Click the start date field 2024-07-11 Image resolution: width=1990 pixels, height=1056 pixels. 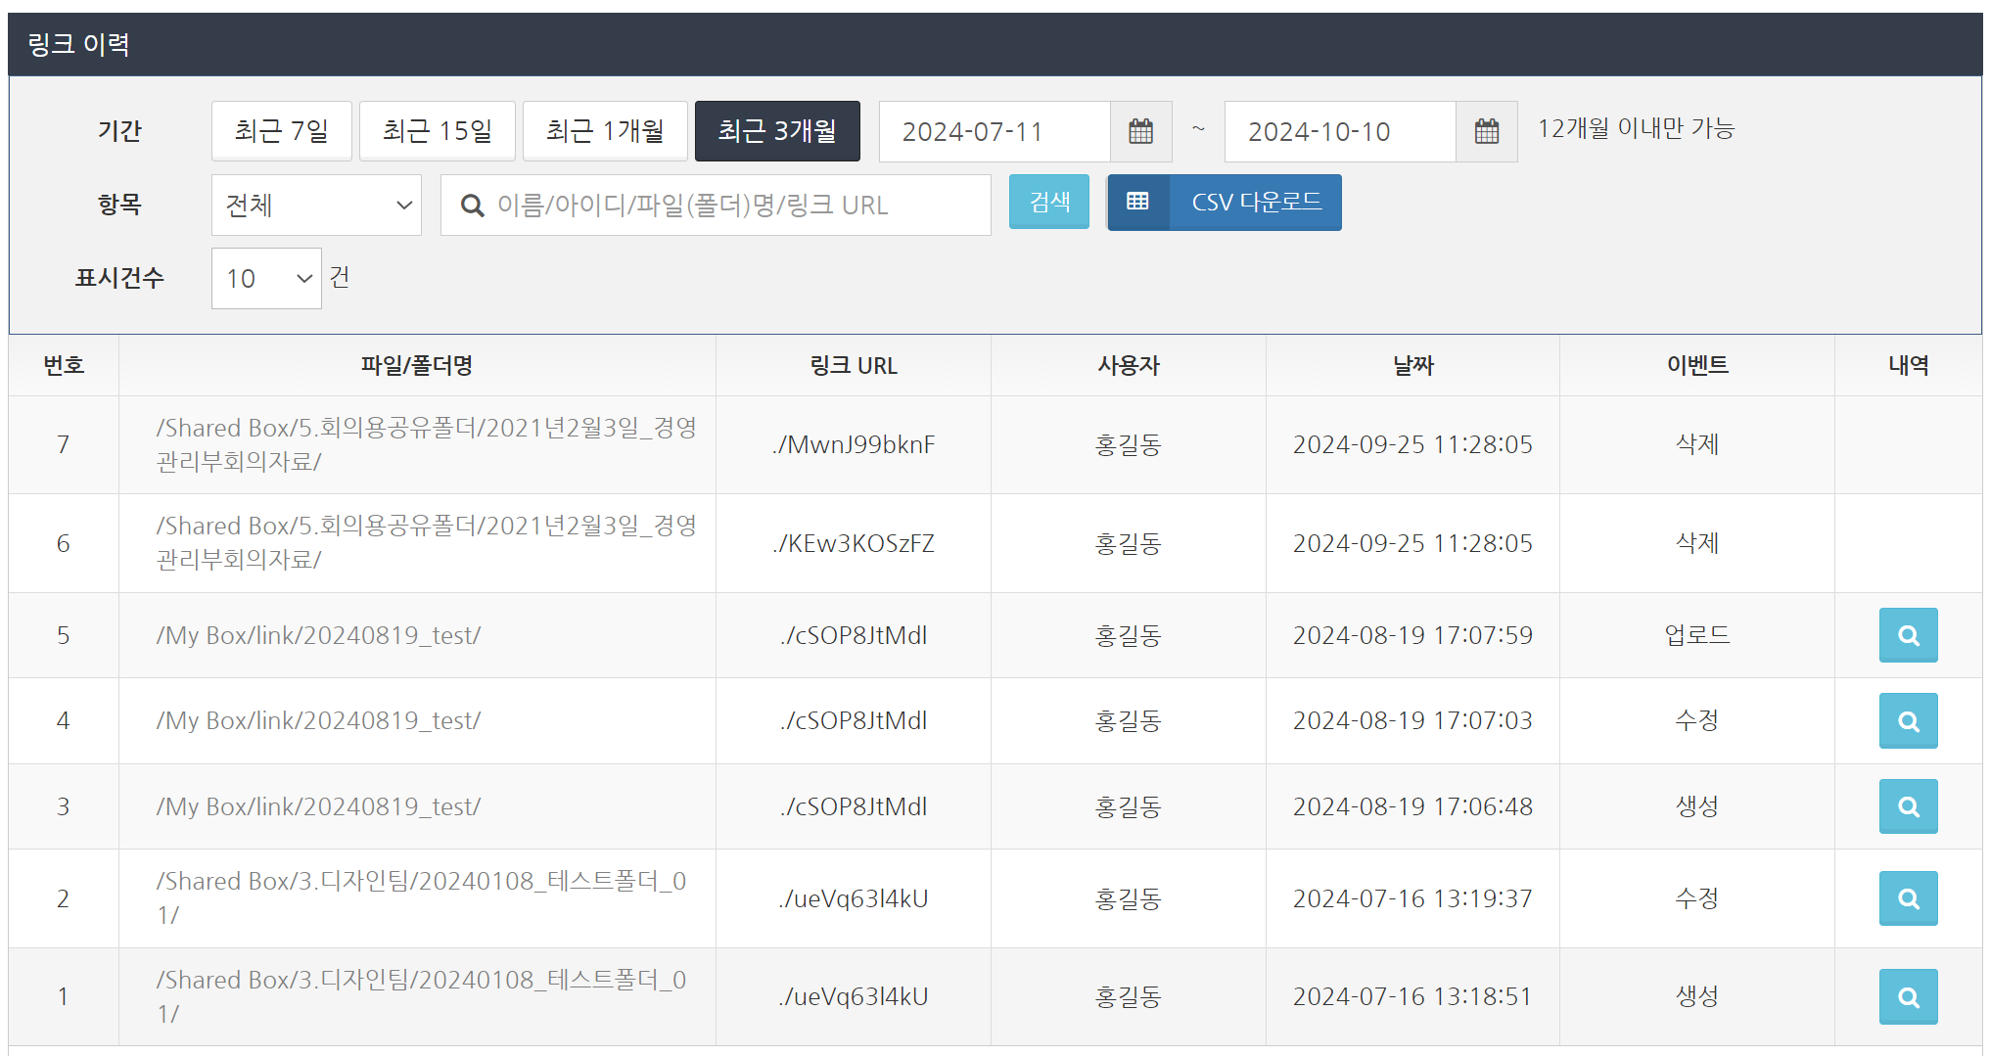point(994,131)
